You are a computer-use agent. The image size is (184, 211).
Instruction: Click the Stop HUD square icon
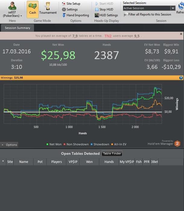point(97,9)
